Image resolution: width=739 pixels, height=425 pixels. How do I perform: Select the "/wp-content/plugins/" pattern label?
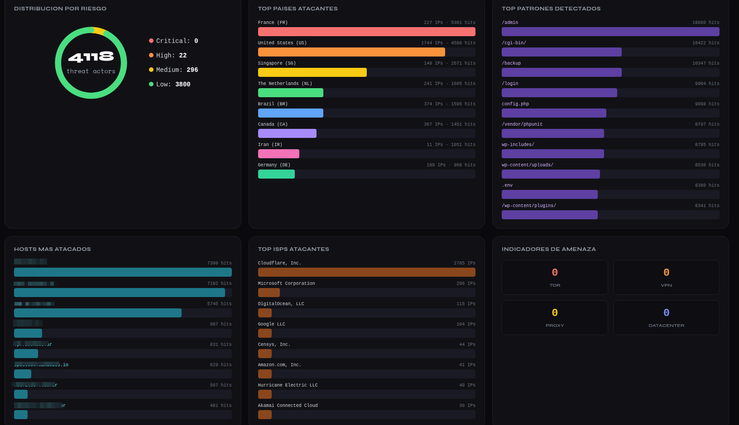coord(529,206)
